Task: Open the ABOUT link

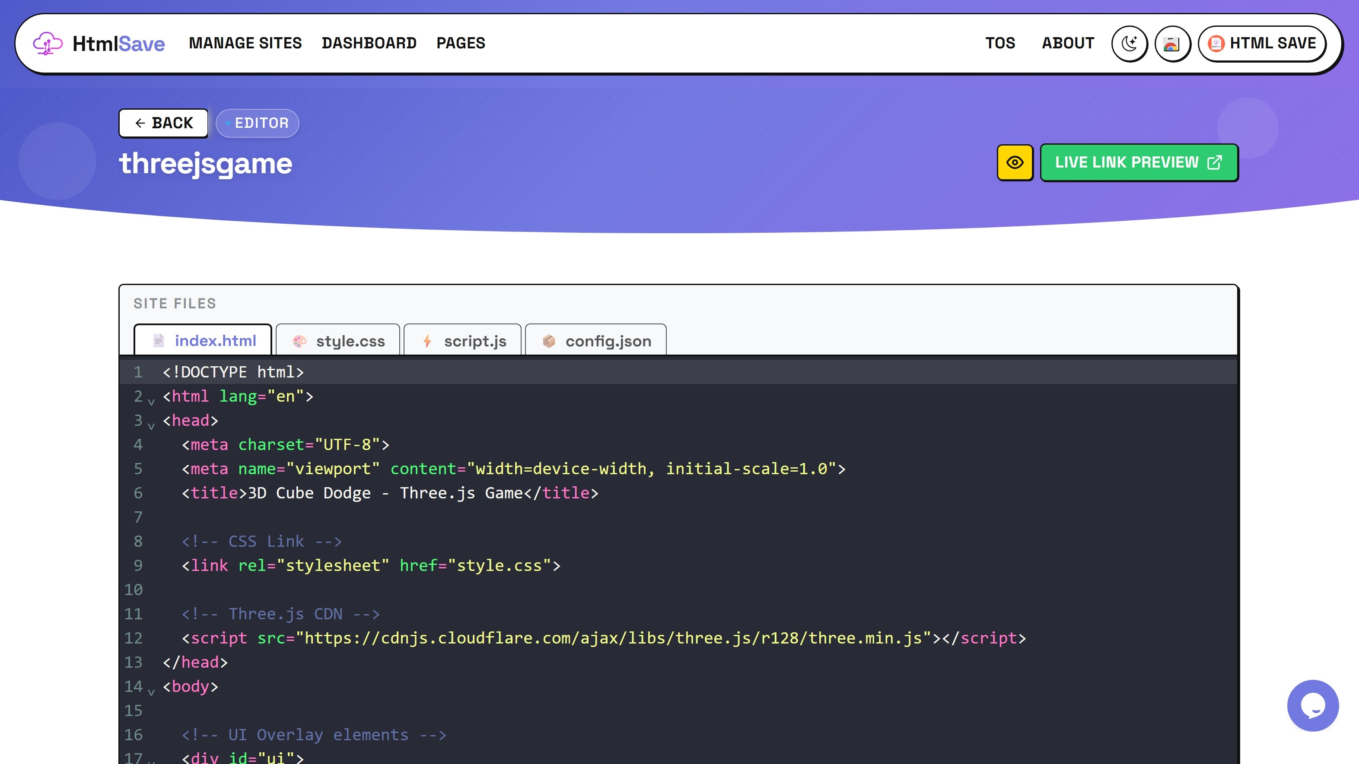Action: point(1068,43)
